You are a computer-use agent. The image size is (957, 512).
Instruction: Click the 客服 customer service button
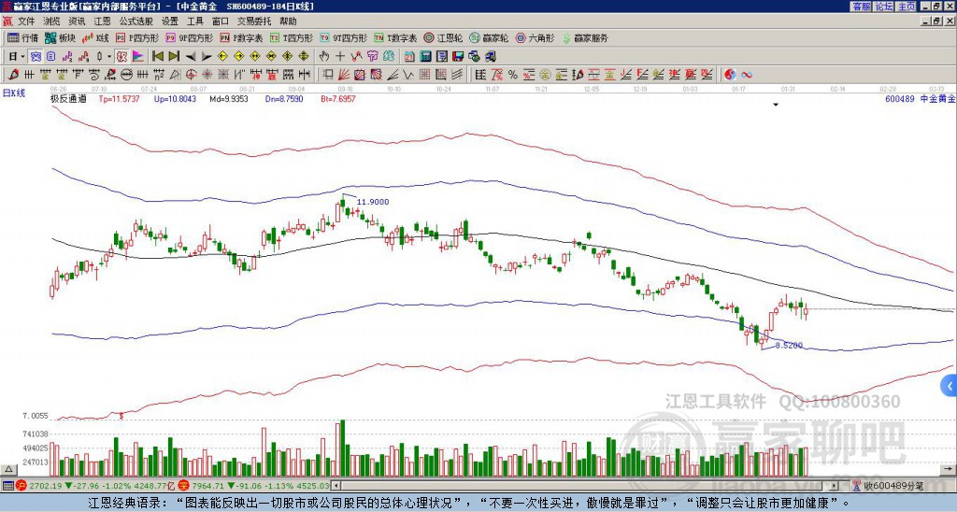(862, 7)
